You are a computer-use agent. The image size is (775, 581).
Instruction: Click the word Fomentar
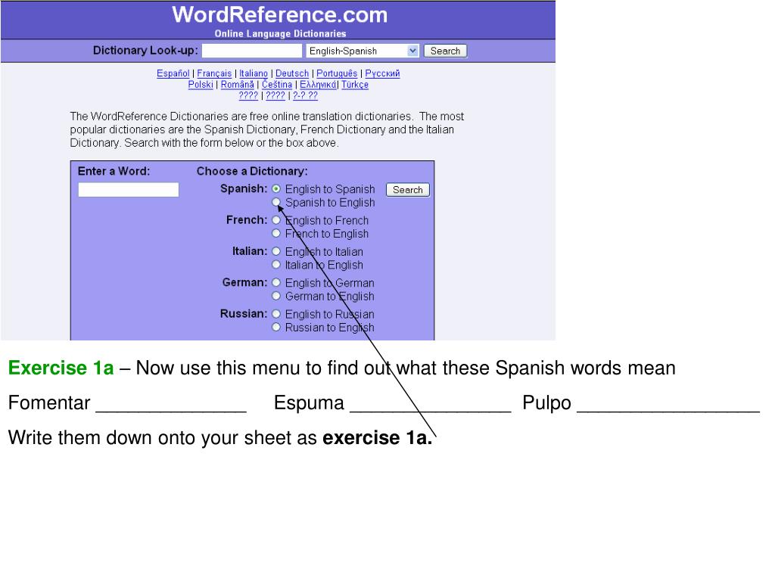49,402
